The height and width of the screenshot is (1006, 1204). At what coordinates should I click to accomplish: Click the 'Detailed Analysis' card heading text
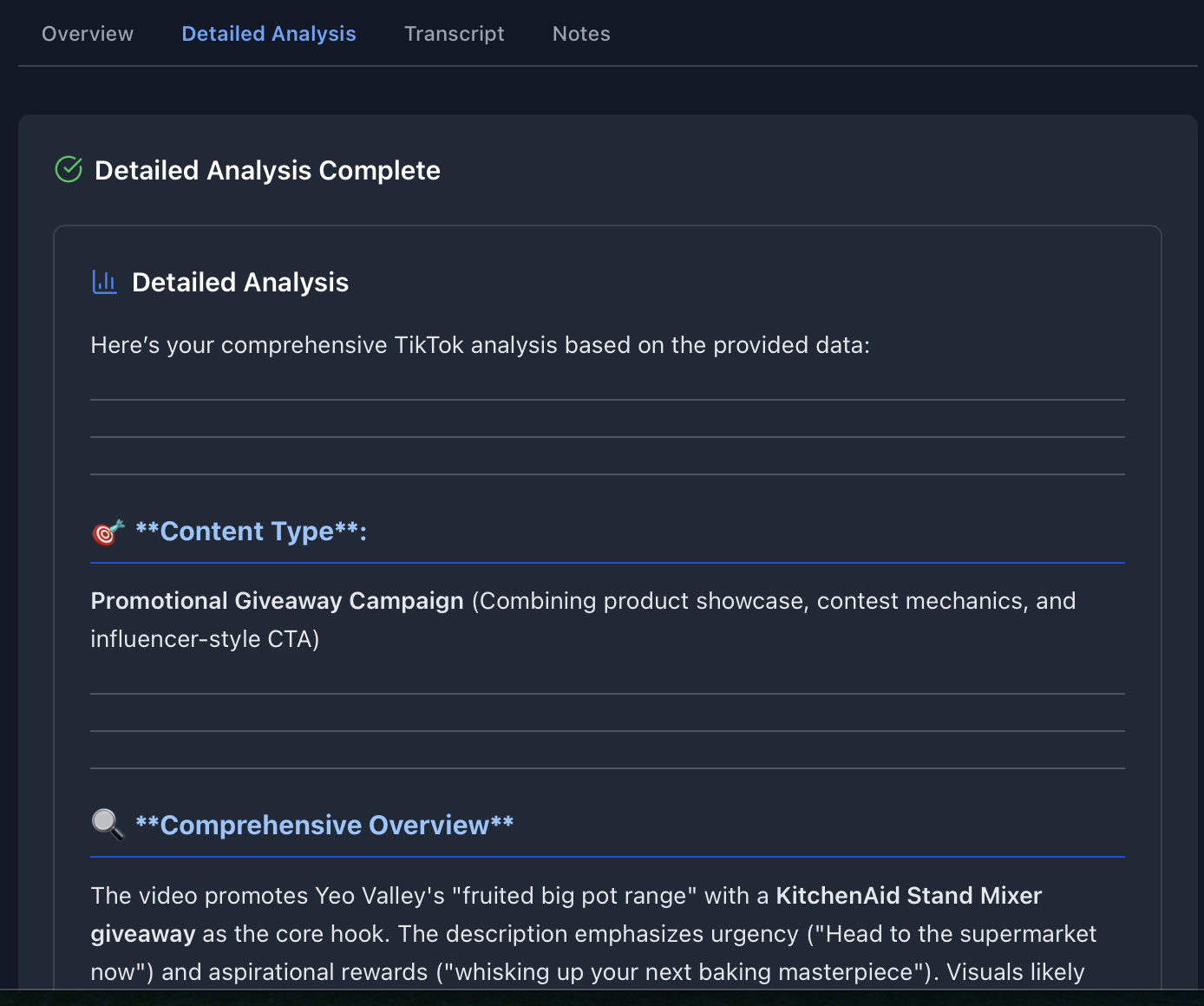pos(240,282)
